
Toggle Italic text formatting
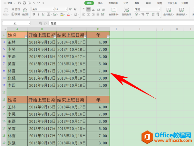pyautogui.click(x=38, y=15)
